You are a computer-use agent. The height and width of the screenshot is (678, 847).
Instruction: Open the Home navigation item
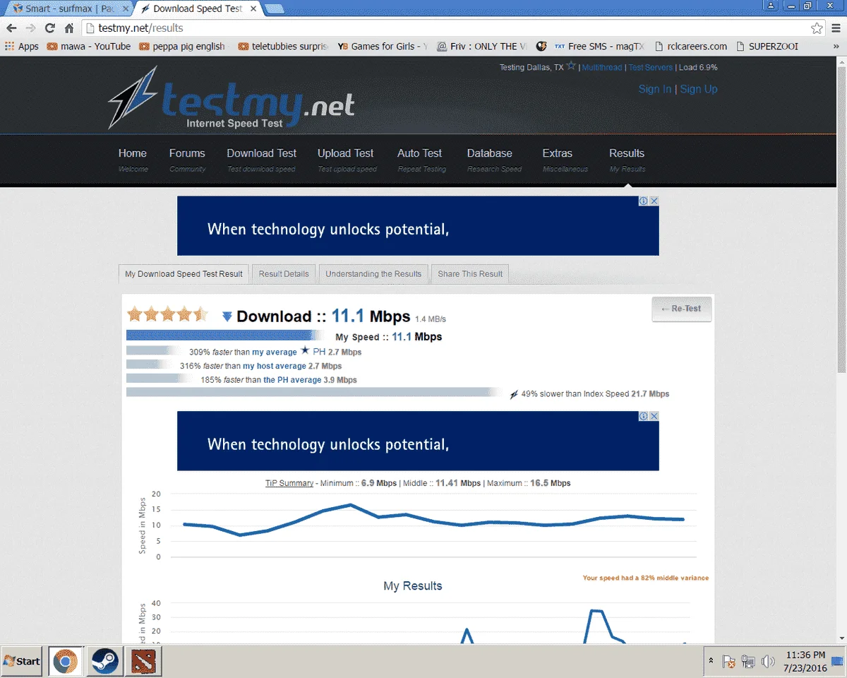point(133,160)
